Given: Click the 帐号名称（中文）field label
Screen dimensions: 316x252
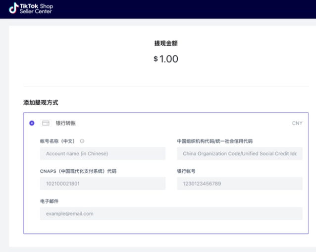Looking at the screenshot, I should click(x=57, y=141).
